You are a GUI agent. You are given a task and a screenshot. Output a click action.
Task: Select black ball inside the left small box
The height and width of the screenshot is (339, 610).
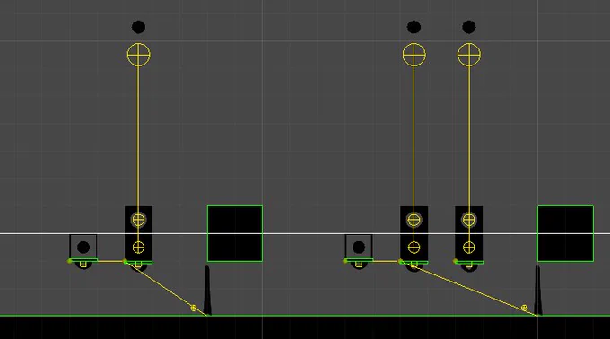(x=83, y=248)
